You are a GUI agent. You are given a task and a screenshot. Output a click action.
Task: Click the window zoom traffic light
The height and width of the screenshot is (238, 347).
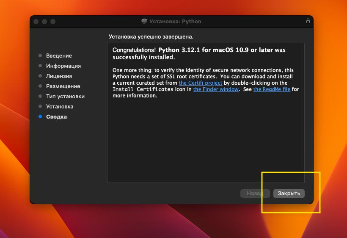click(x=53, y=22)
